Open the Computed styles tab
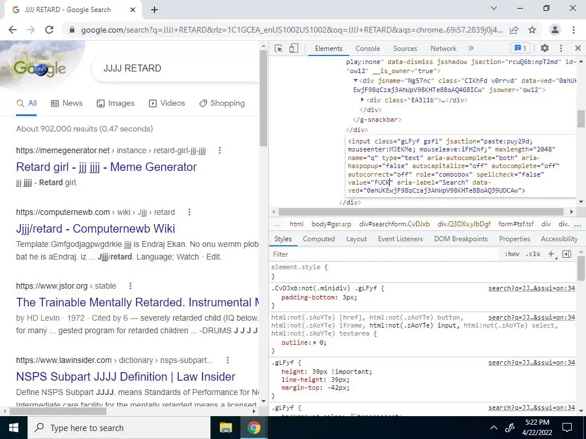Image resolution: width=586 pixels, height=439 pixels. pyautogui.click(x=319, y=239)
